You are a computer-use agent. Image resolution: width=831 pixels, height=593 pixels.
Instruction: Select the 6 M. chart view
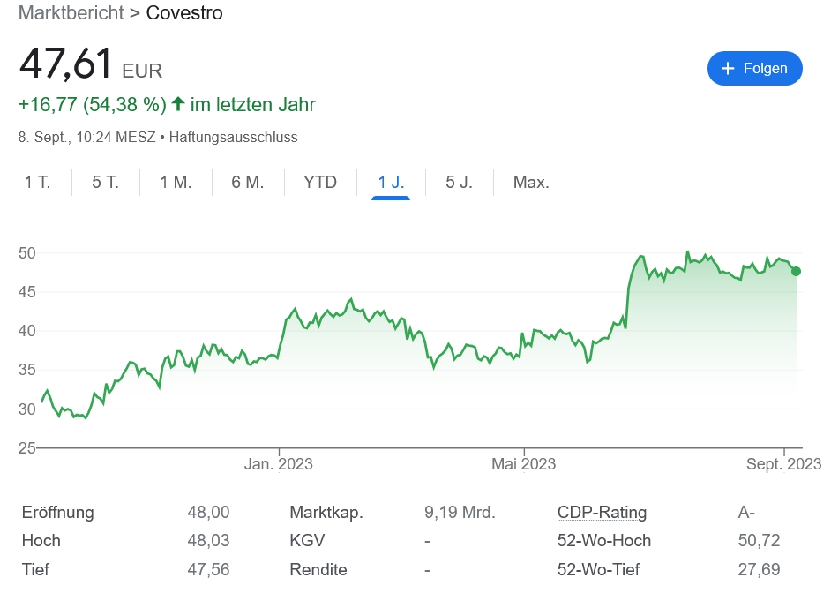click(248, 182)
